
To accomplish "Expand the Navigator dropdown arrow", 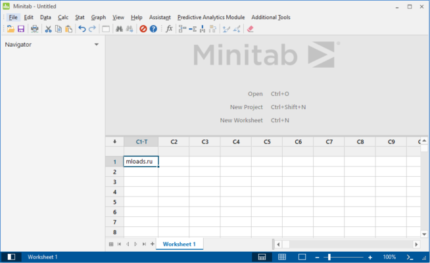I will pyautogui.click(x=97, y=45).
